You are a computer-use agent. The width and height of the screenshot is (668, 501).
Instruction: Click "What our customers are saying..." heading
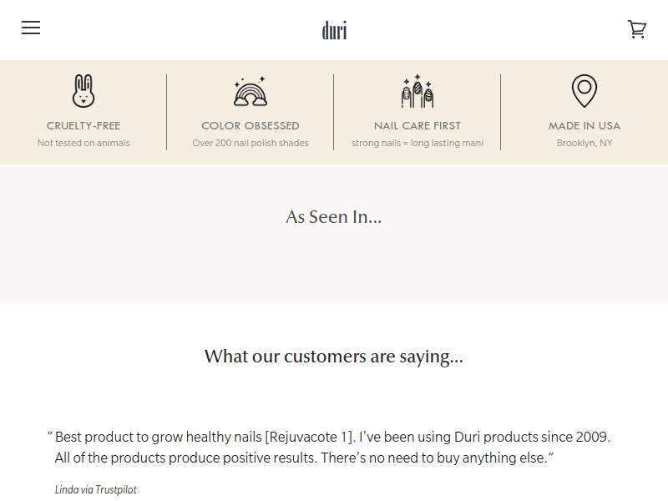(334, 357)
